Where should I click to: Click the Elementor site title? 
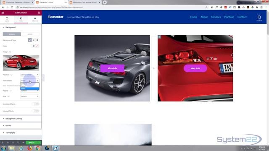(x=55, y=17)
